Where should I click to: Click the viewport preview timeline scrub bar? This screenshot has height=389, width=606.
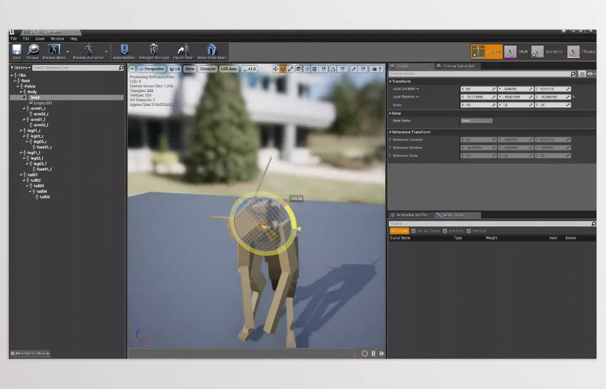click(242, 354)
